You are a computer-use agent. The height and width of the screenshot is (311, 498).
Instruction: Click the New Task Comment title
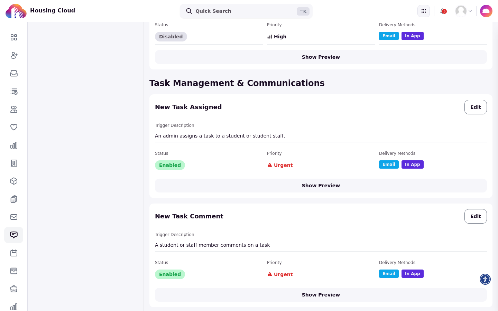coord(189,216)
